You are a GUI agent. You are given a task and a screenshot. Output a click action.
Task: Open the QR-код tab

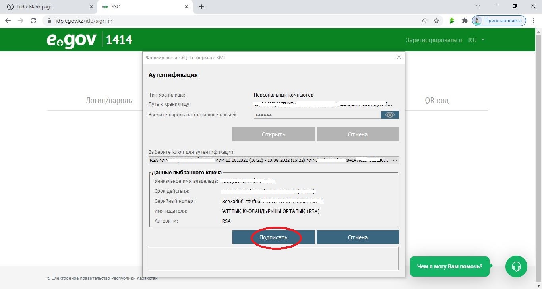(437, 101)
